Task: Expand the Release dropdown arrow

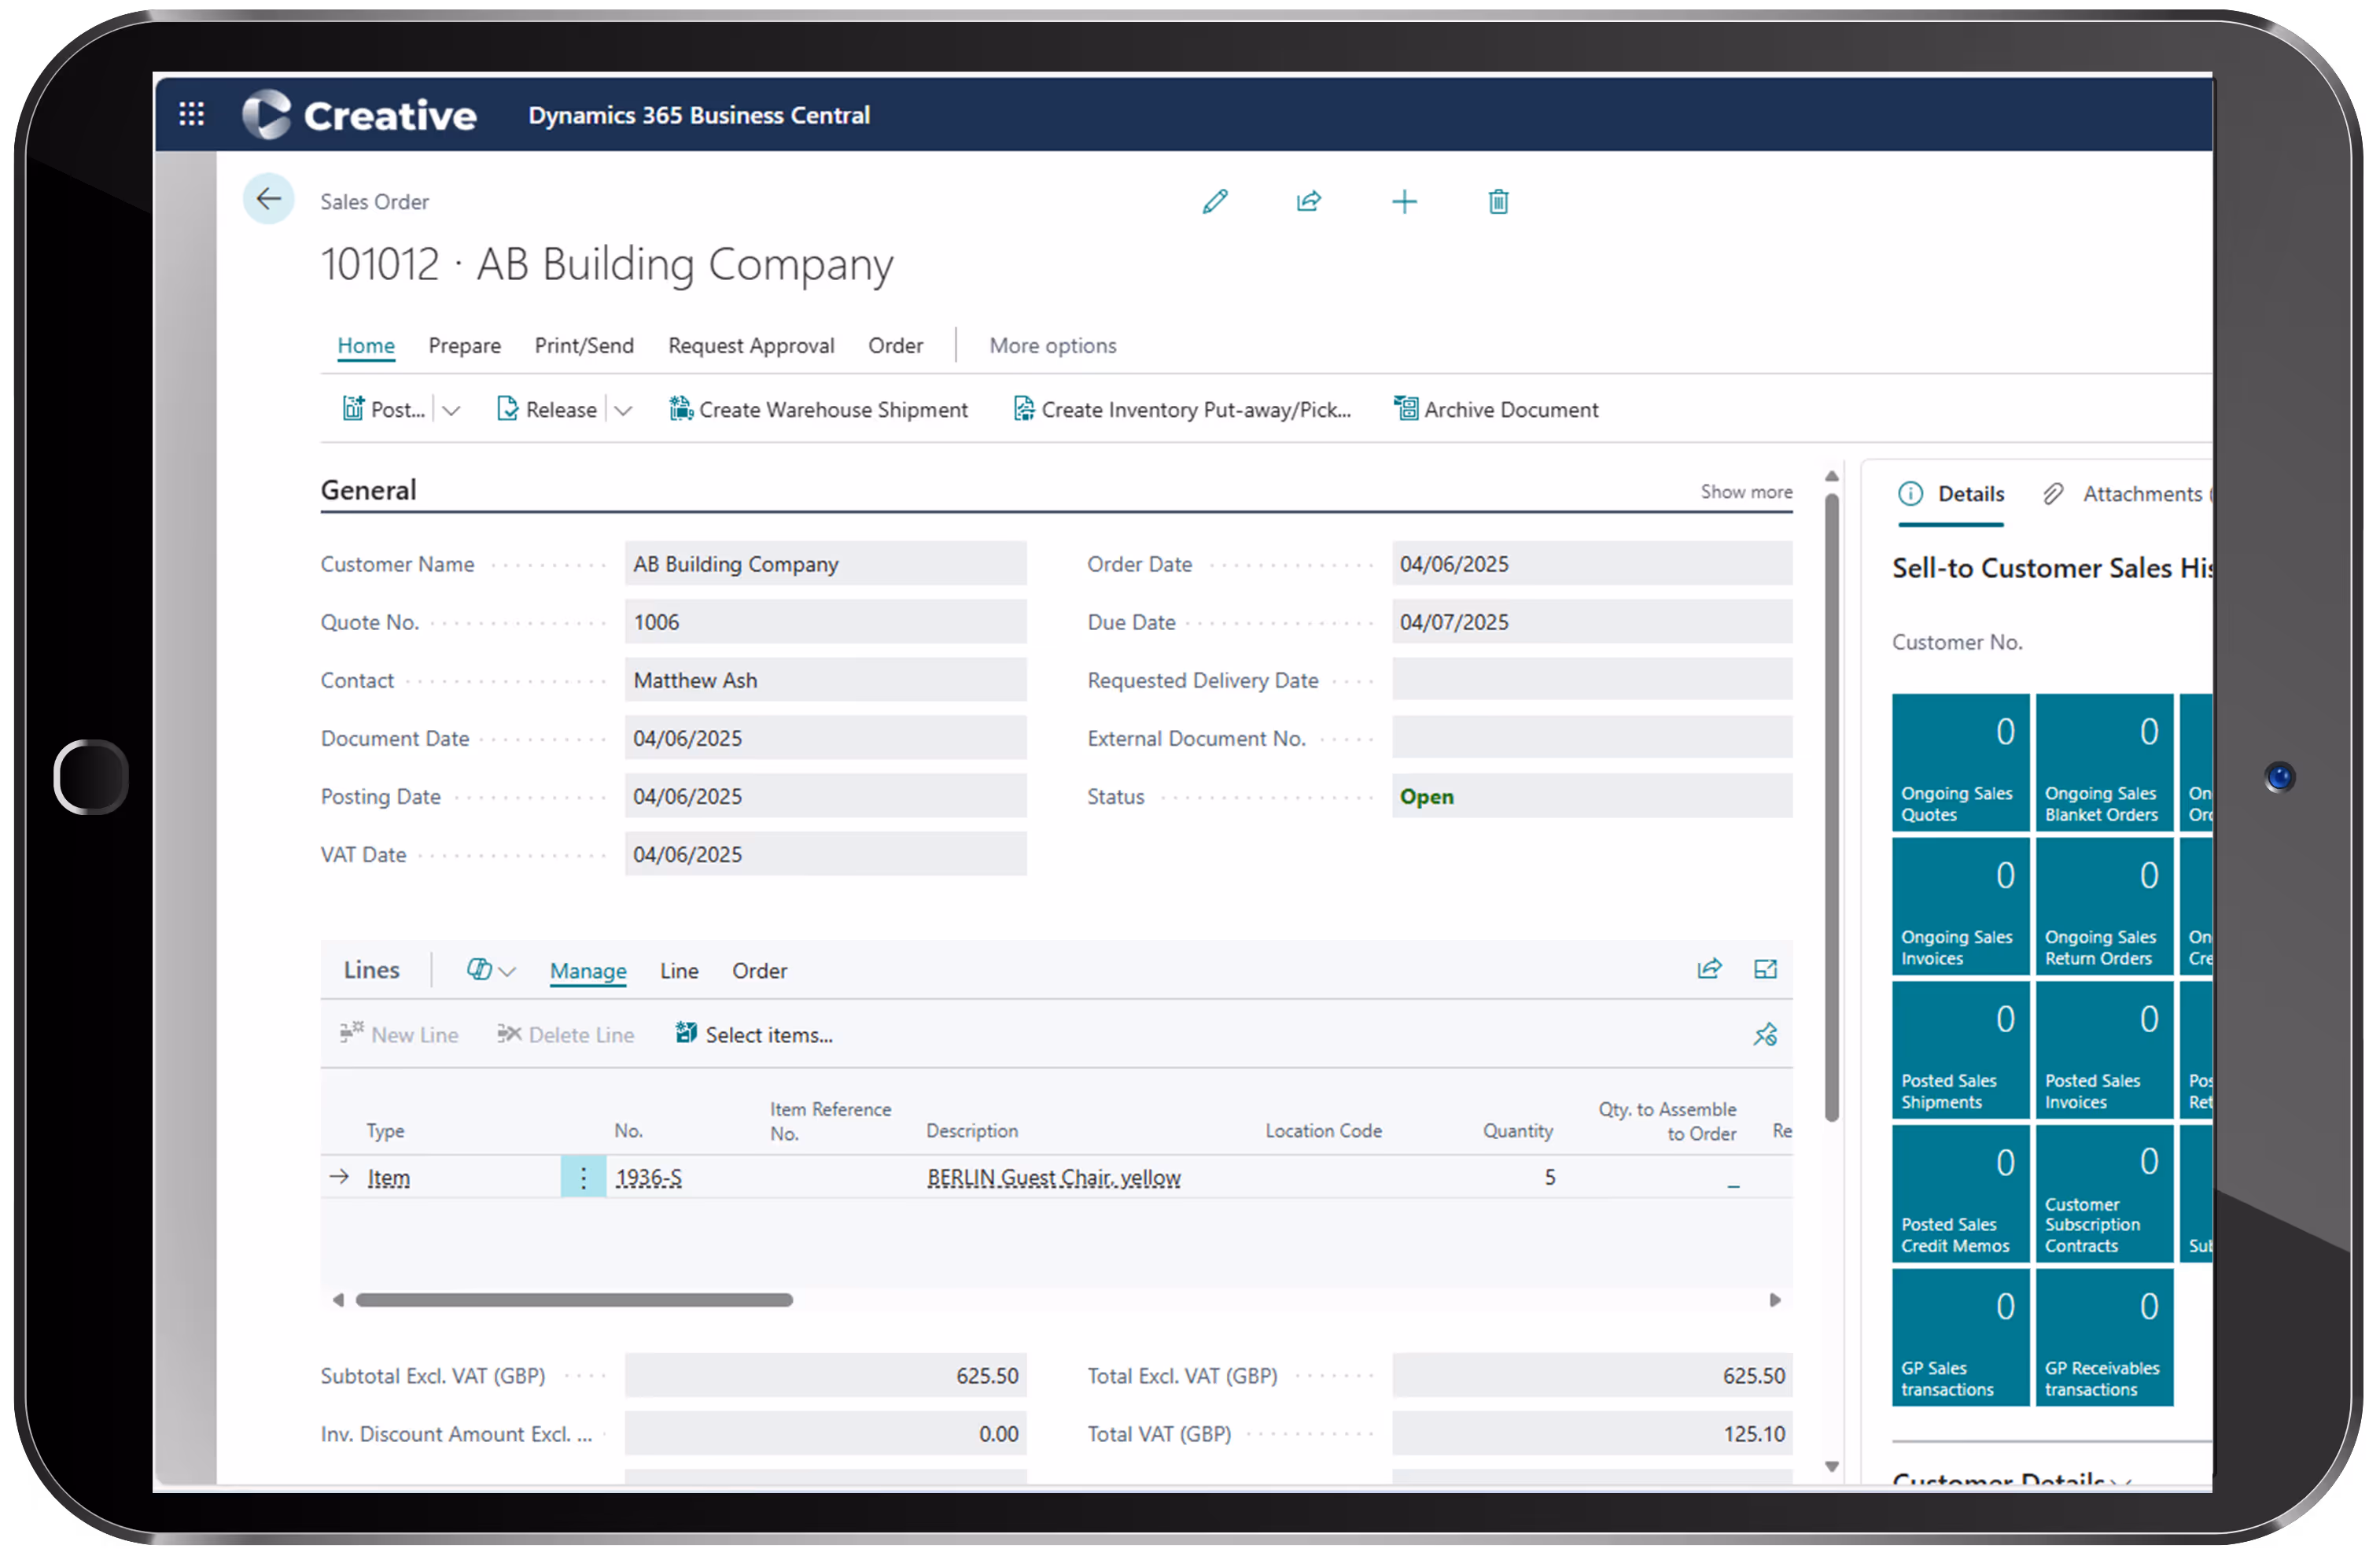Action: click(x=623, y=410)
